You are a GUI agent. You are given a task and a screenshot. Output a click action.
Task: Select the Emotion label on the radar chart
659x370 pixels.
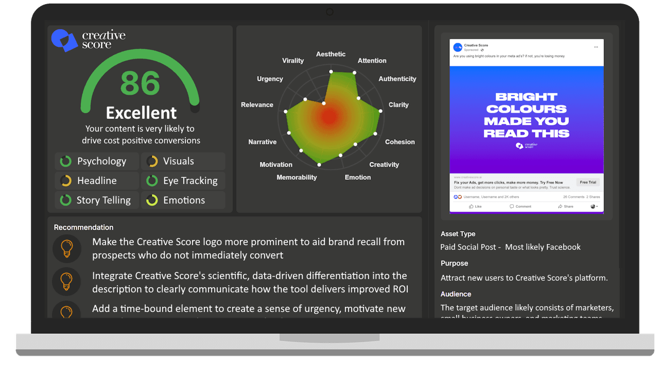[358, 177]
